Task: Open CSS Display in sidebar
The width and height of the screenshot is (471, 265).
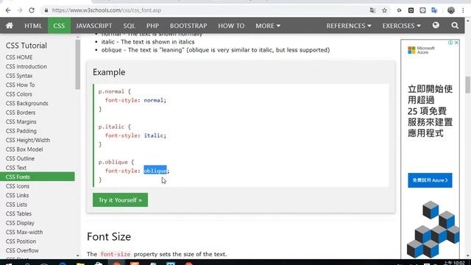Action: click(20, 223)
